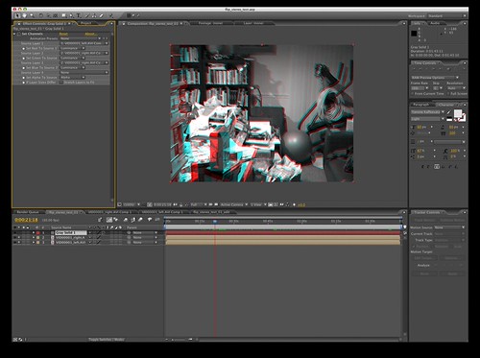Click the timeline current time indicator marker

click(215, 222)
